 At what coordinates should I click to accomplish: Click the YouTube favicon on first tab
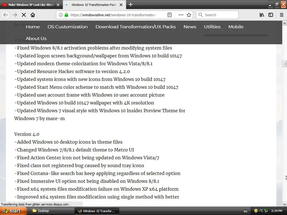(x=5, y=5)
